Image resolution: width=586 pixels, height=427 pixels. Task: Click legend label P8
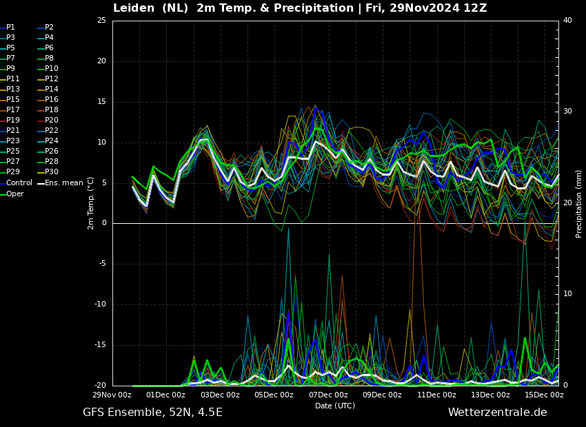point(49,59)
